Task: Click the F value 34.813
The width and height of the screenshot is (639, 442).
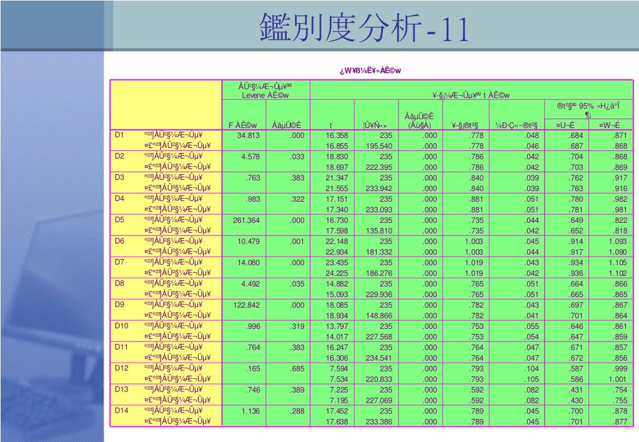Action: pyautogui.click(x=248, y=135)
